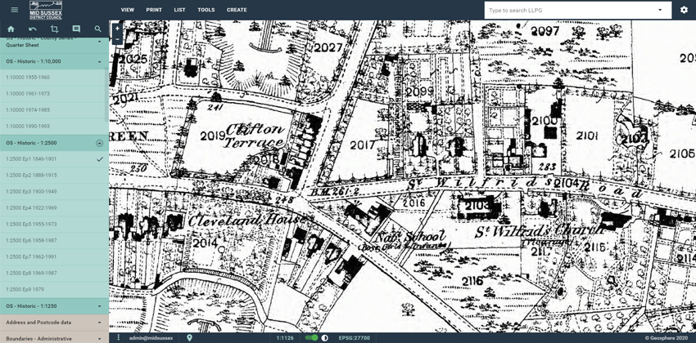Screen dimensions: 696x343
Task: Click the contrast half-circle icon
Action: click(325, 337)
